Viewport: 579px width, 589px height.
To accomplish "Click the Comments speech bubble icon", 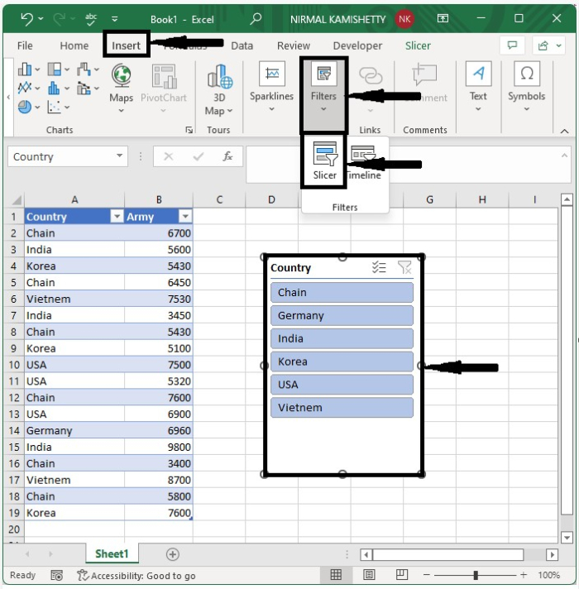I will tap(512, 45).
